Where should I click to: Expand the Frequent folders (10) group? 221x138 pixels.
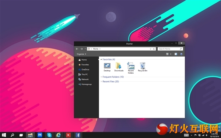[113, 77]
